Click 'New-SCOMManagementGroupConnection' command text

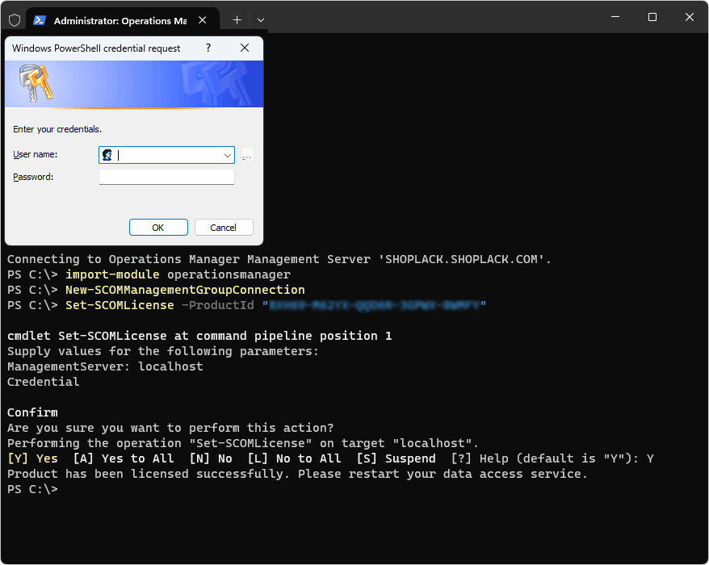coord(185,290)
